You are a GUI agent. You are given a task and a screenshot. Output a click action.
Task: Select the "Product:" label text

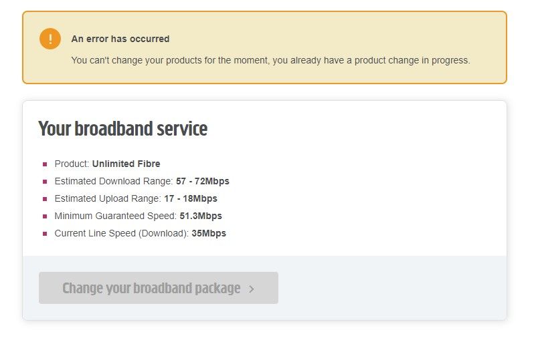pos(72,164)
